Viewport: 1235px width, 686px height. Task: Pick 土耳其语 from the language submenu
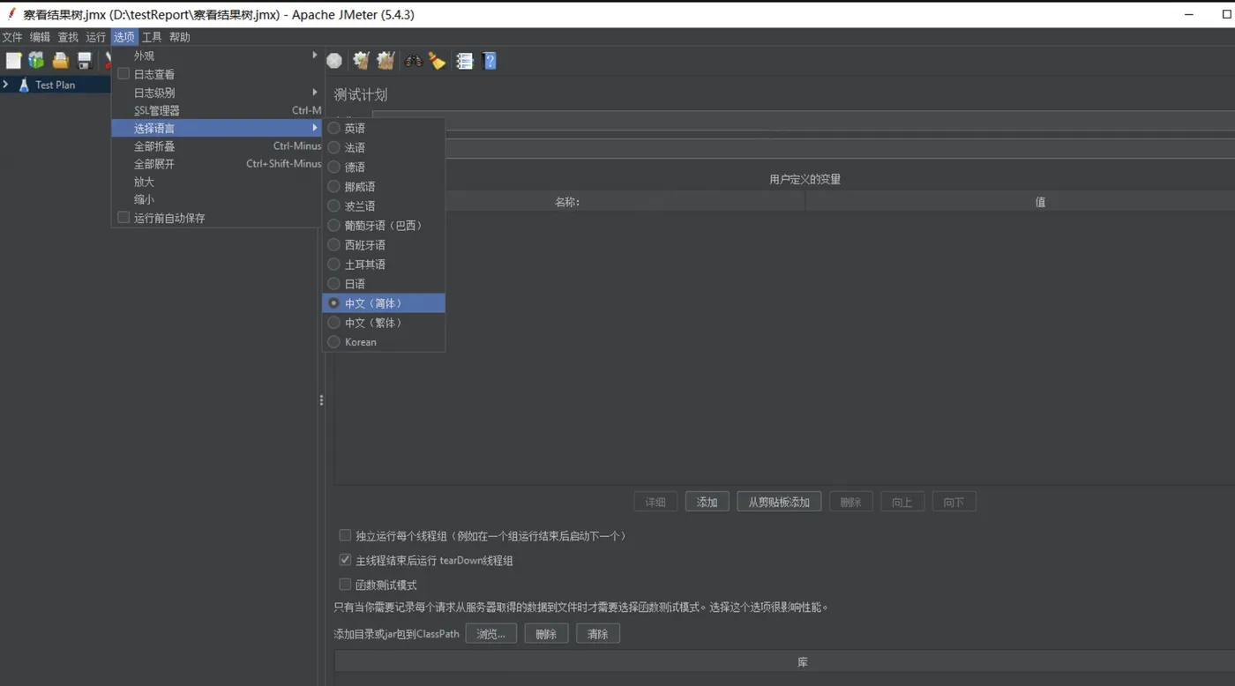coord(384,264)
